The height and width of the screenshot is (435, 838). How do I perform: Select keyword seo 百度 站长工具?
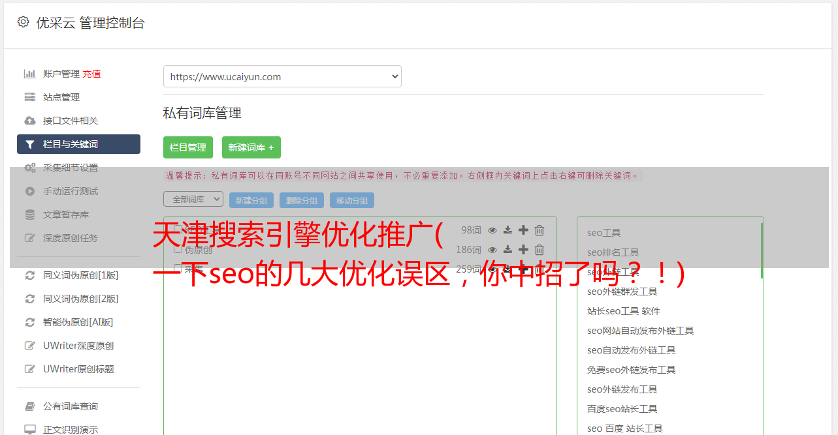pyautogui.click(x=624, y=428)
